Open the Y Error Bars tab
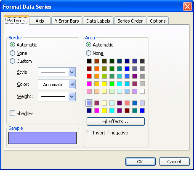This screenshot has width=194, height=170. [x=67, y=21]
